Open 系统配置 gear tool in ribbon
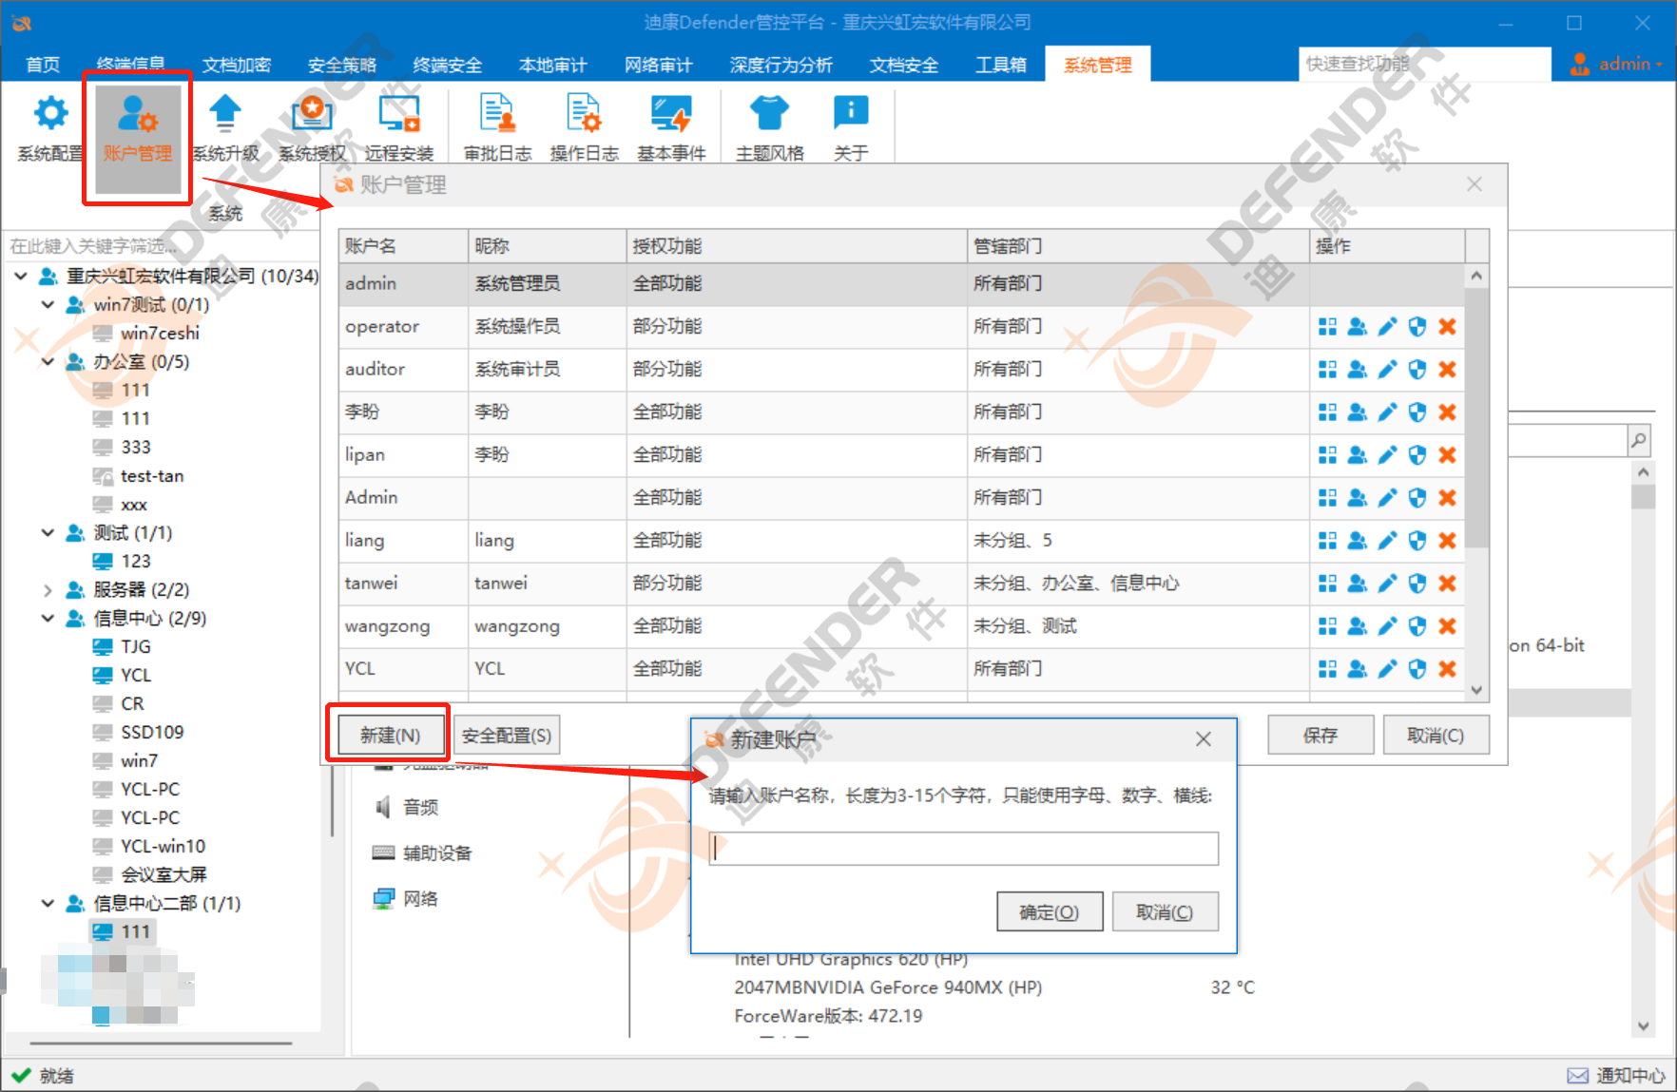 pyautogui.click(x=50, y=128)
